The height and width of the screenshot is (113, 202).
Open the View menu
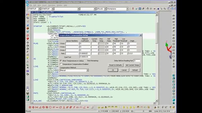39,5
